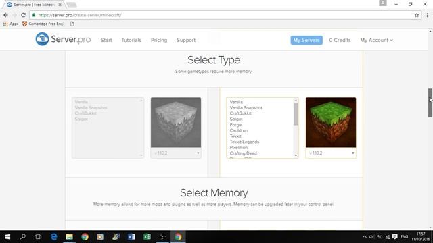Open Chrome three-dot menu
The width and height of the screenshot is (433, 243).
pos(428,15)
